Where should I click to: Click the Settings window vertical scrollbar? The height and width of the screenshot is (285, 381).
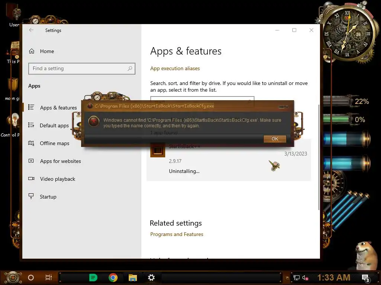click(x=319, y=157)
